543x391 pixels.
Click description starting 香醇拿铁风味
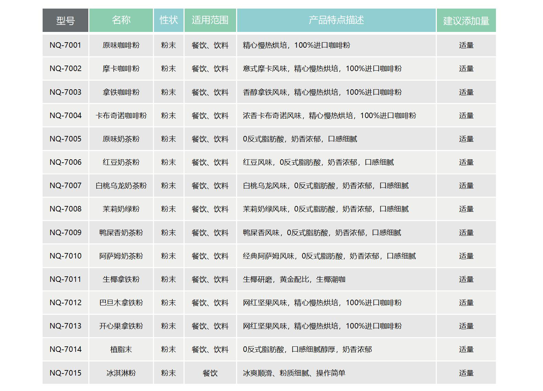tap(322, 92)
